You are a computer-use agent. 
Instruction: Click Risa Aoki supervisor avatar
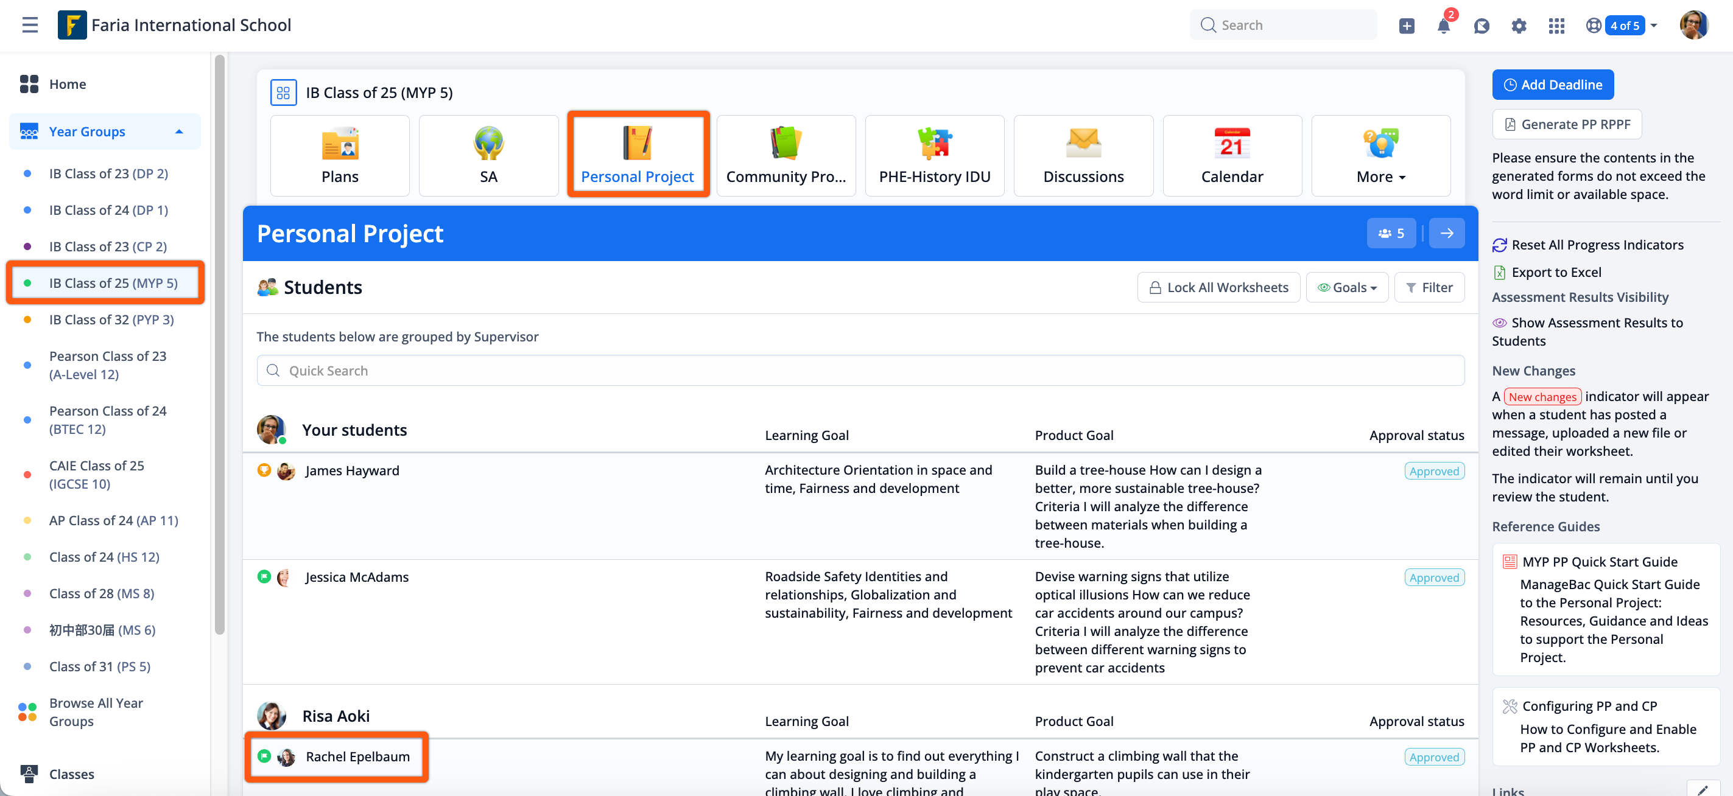(271, 716)
